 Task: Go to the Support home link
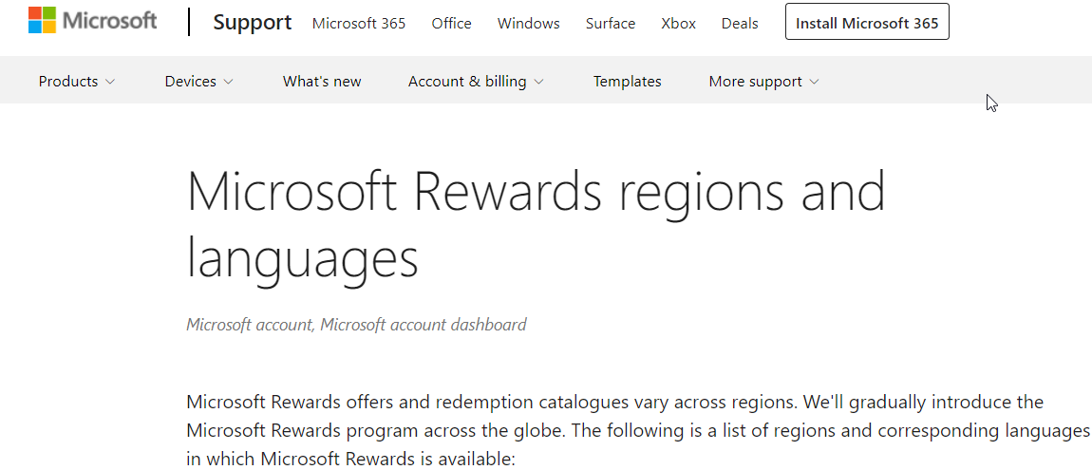pos(252,22)
